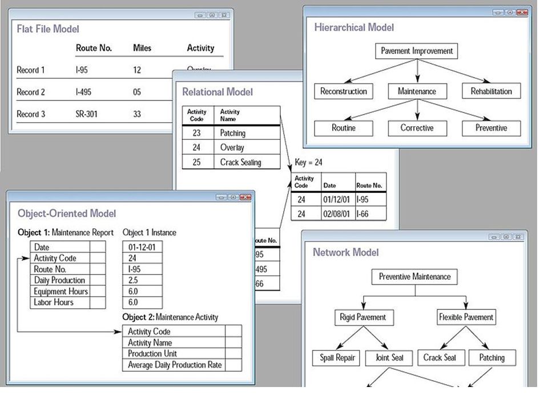Image resolution: width=548 pixels, height=411 pixels.
Task: Select the Route No. header in Flat File Model
Action: click(94, 48)
